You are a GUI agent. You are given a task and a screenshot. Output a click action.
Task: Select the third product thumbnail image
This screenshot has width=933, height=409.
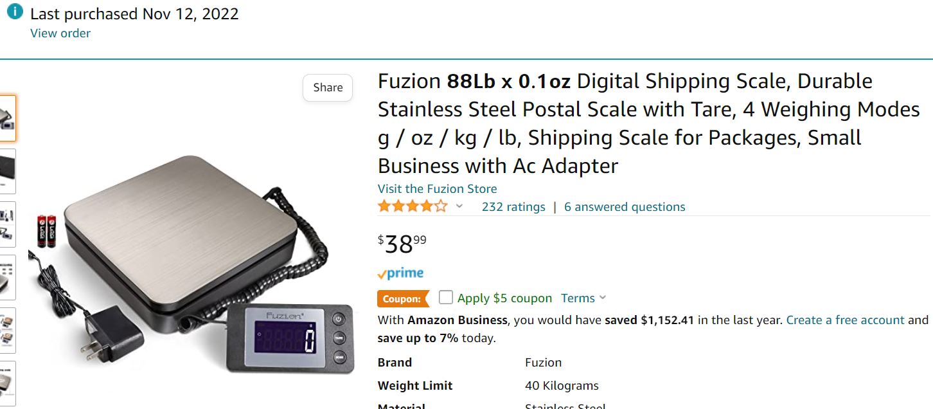pyautogui.click(x=8, y=224)
